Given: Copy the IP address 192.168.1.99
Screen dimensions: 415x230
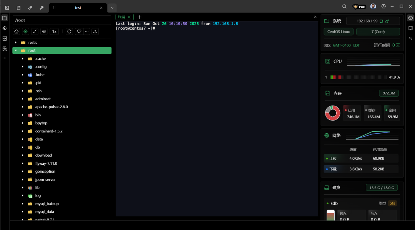Looking at the screenshot, I should [382, 21].
